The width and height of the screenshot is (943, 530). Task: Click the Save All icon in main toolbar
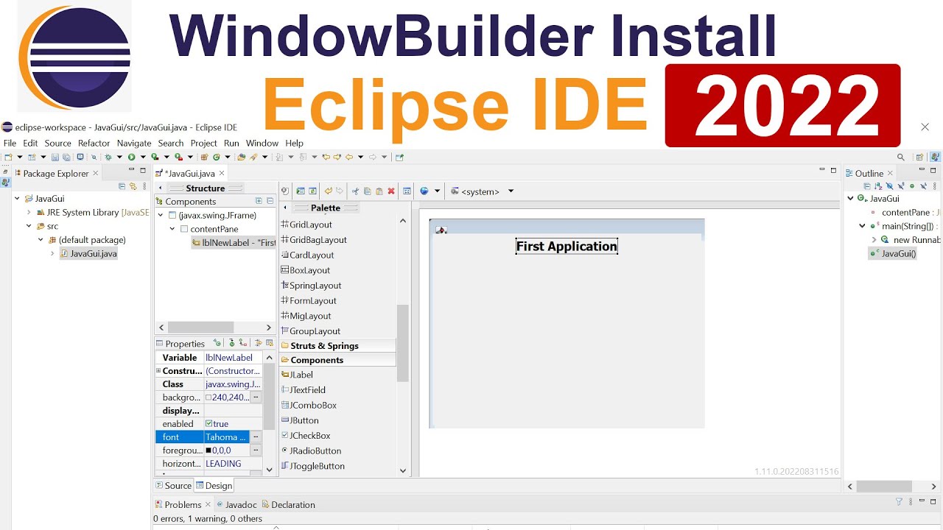66,157
